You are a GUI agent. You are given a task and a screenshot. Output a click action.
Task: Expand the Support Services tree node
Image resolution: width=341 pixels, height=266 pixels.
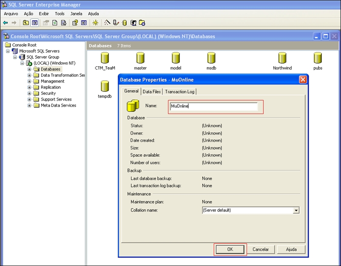[29, 99]
